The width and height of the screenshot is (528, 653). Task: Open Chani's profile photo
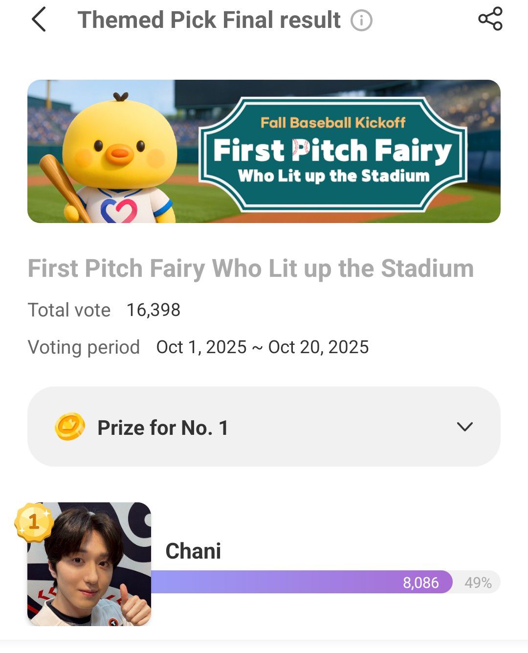[89, 564]
